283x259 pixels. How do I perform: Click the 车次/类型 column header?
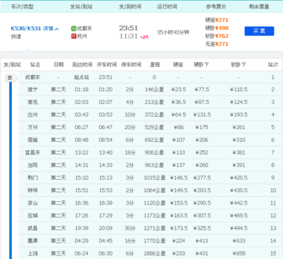pos(22,7)
